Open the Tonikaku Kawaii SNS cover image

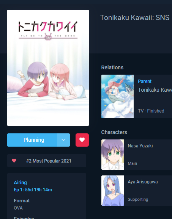point(48,68)
